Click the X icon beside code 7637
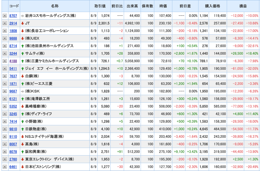 (5, 76)
